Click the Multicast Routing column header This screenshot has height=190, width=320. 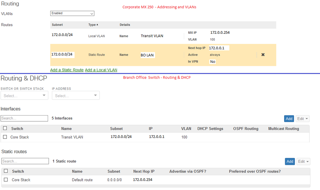(x=284, y=129)
